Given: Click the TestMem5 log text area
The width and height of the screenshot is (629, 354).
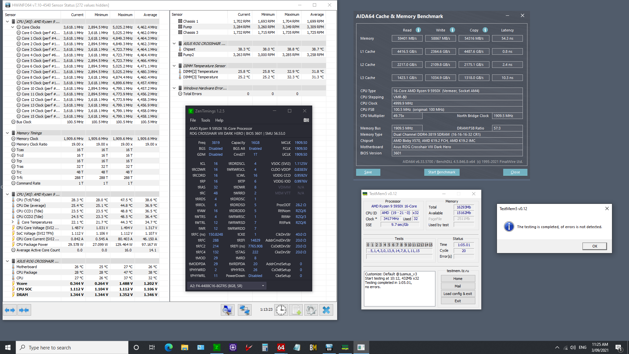Looking at the screenshot, I should pos(399,289).
